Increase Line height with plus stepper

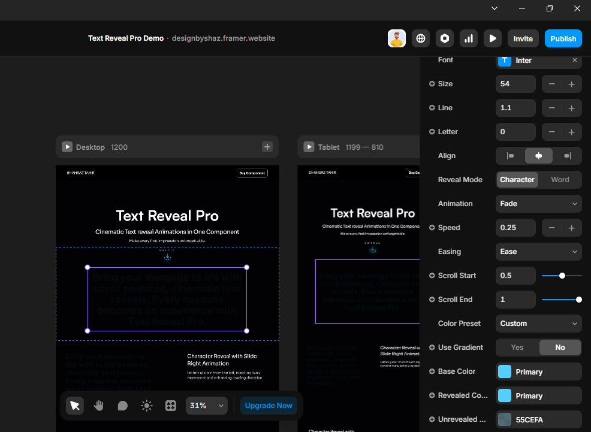click(x=572, y=108)
